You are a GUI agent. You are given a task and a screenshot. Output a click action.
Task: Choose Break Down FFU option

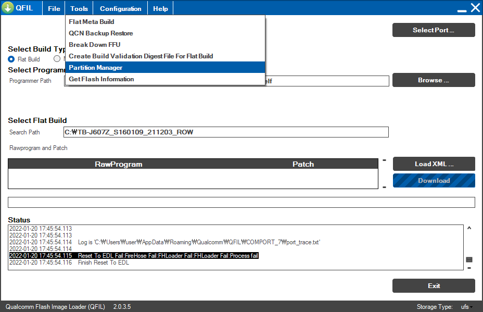[165, 44]
